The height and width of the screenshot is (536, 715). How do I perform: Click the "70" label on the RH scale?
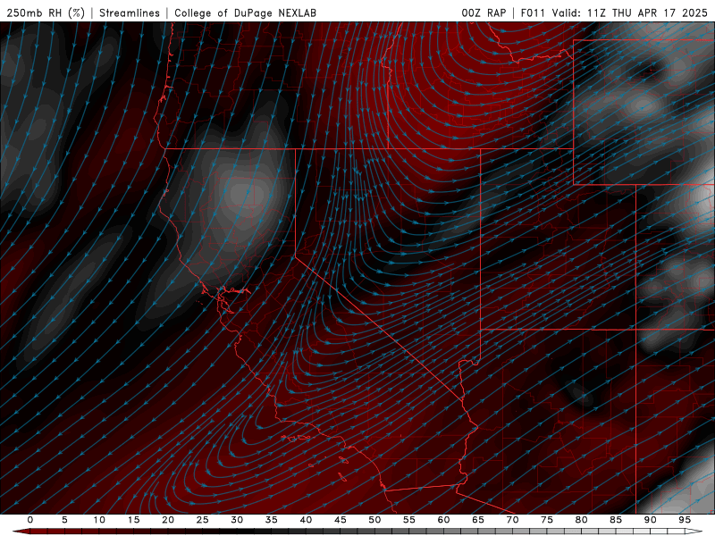[x=512, y=520]
